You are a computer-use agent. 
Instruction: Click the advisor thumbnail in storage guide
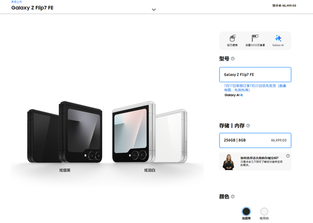point(228,162)
